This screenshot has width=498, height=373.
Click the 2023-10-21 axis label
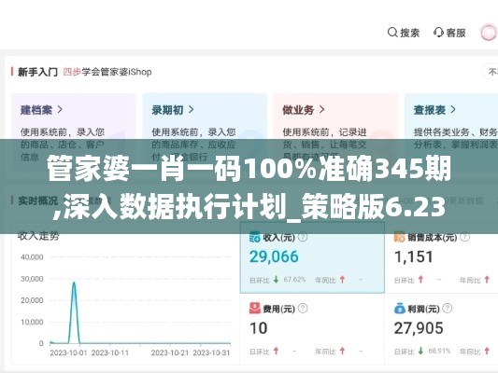[170, 352]
